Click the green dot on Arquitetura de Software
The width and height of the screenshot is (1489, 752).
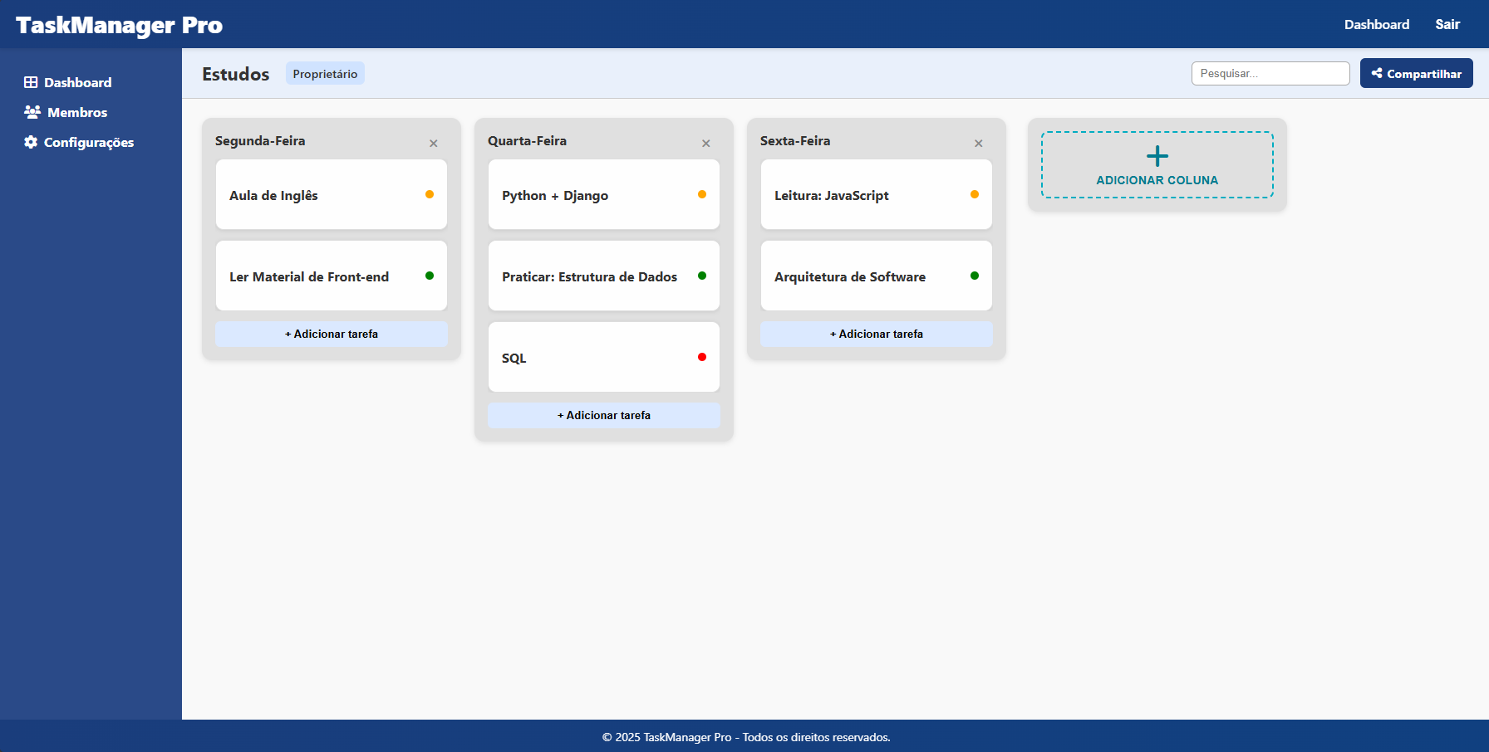coord(975,276)
